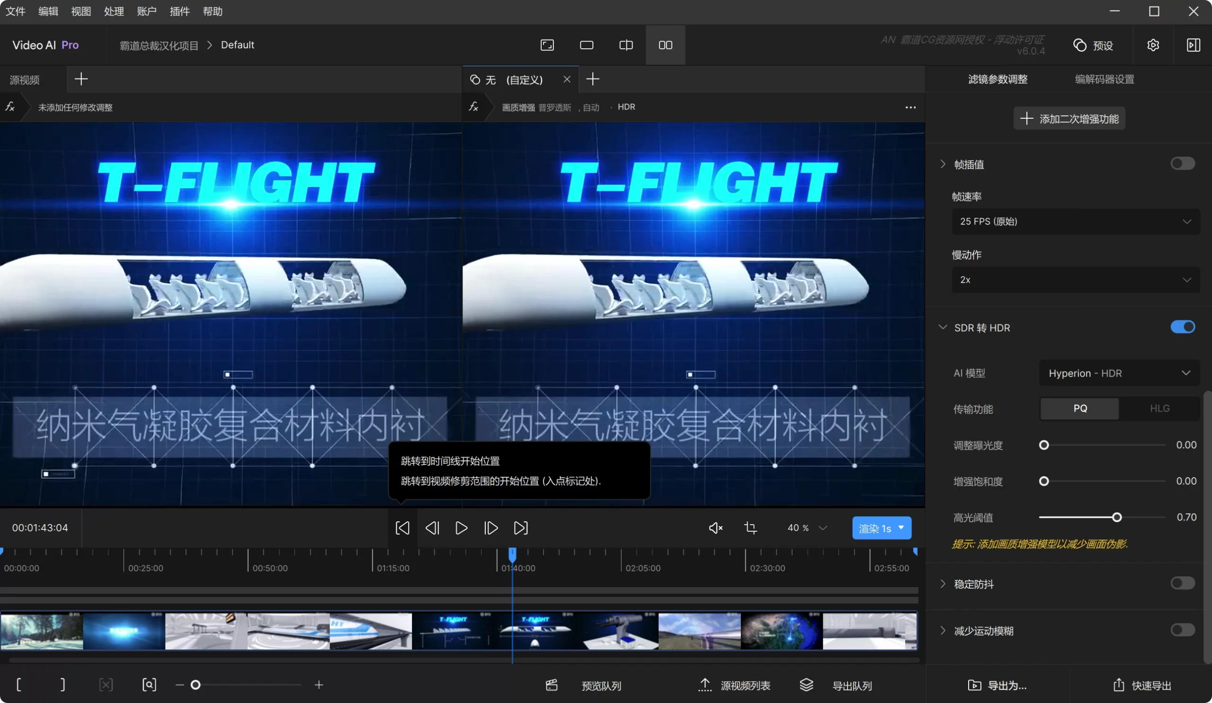Unmute the audio speaker icon

pos(716,527)
